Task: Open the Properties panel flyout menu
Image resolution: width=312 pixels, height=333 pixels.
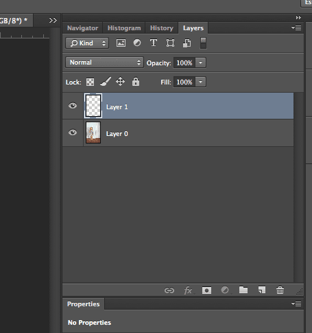Action: [296, 303]
